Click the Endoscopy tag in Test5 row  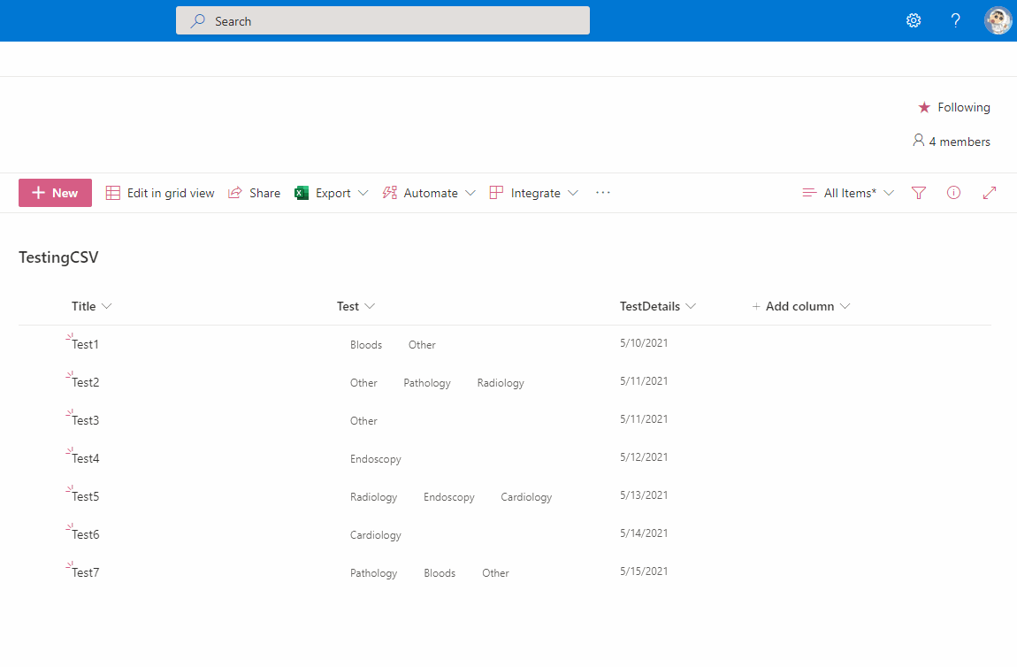(449, 497)
